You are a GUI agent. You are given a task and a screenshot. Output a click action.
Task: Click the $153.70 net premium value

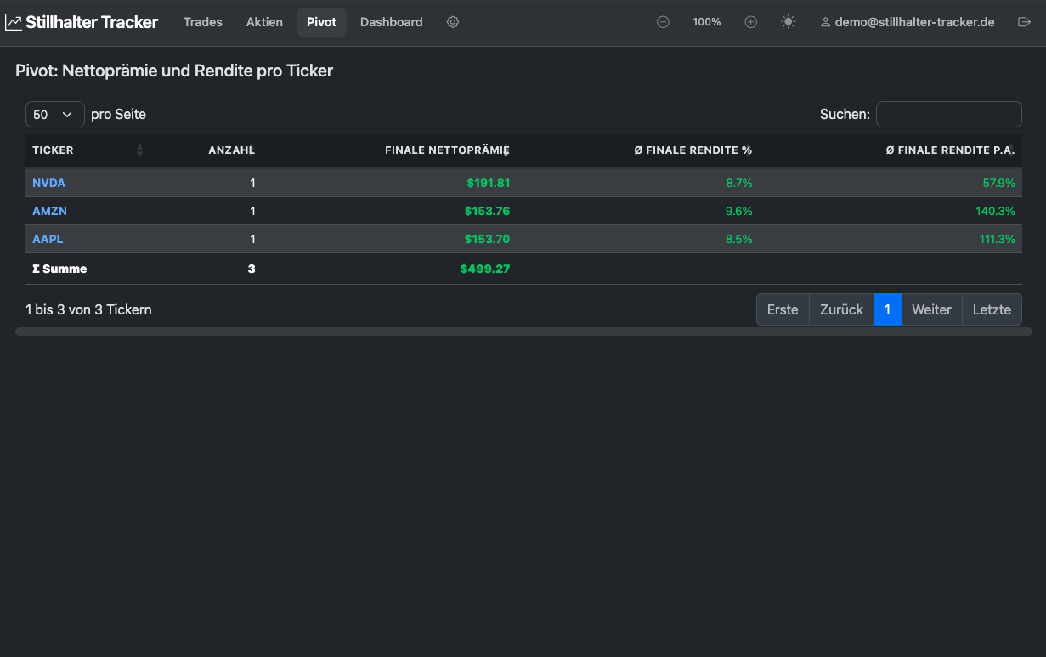pos(487,239)
